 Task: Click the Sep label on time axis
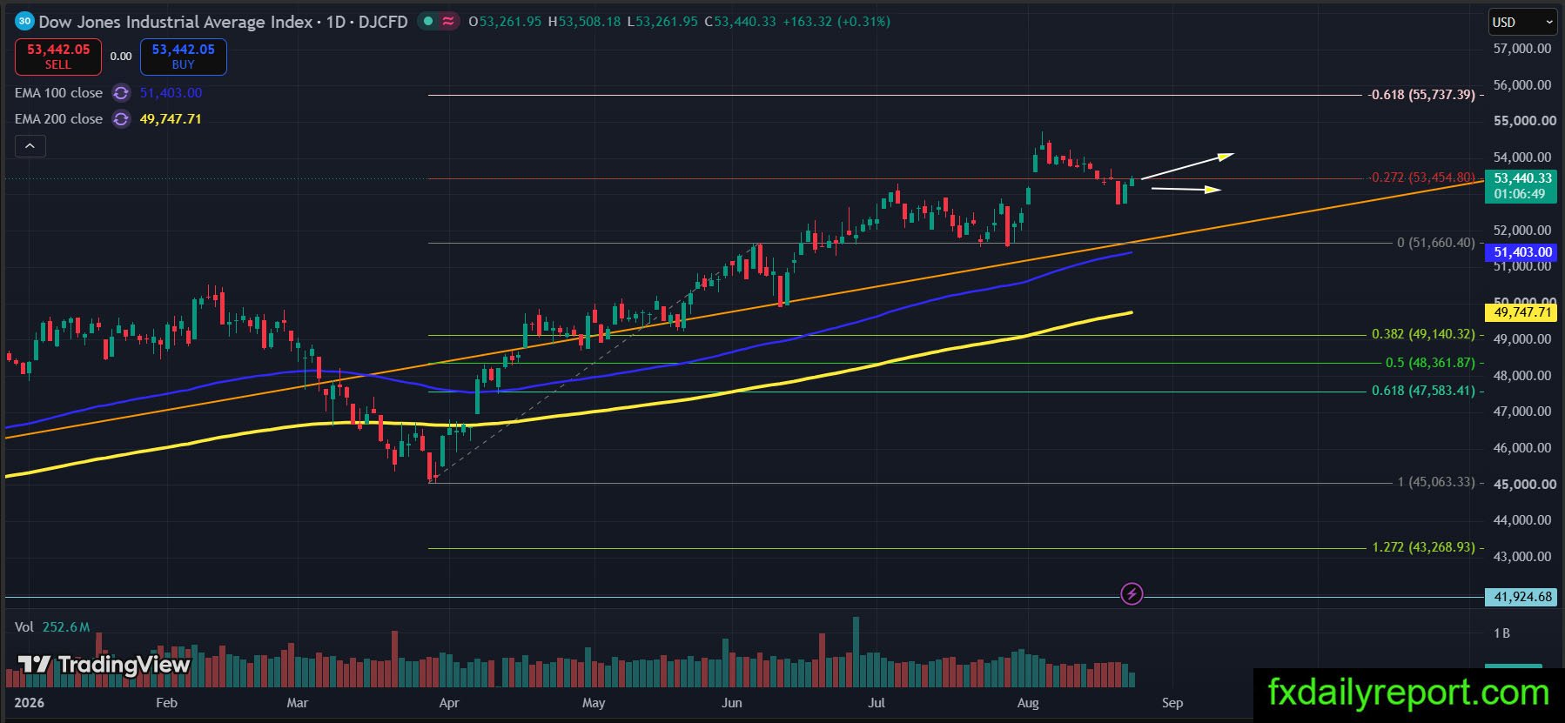pos(1172,703)
